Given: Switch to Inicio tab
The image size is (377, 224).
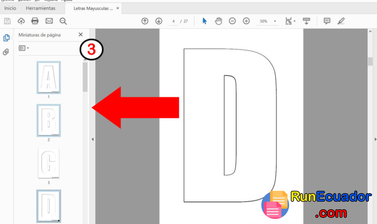Looking at the screenshot, I should 10,8.
